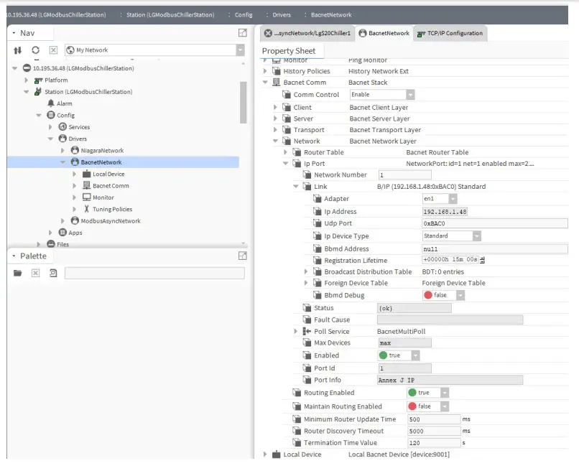Collapse the Ip Port property row
Screen dimensions: 579x471
285,163
